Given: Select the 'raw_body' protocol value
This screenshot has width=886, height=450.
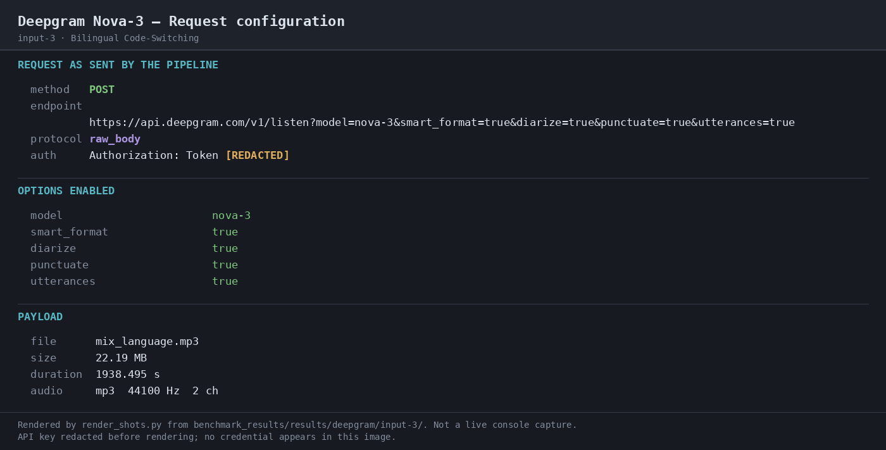Looking at the screenshot, I should pyautogui.click(x=115, y=139).
